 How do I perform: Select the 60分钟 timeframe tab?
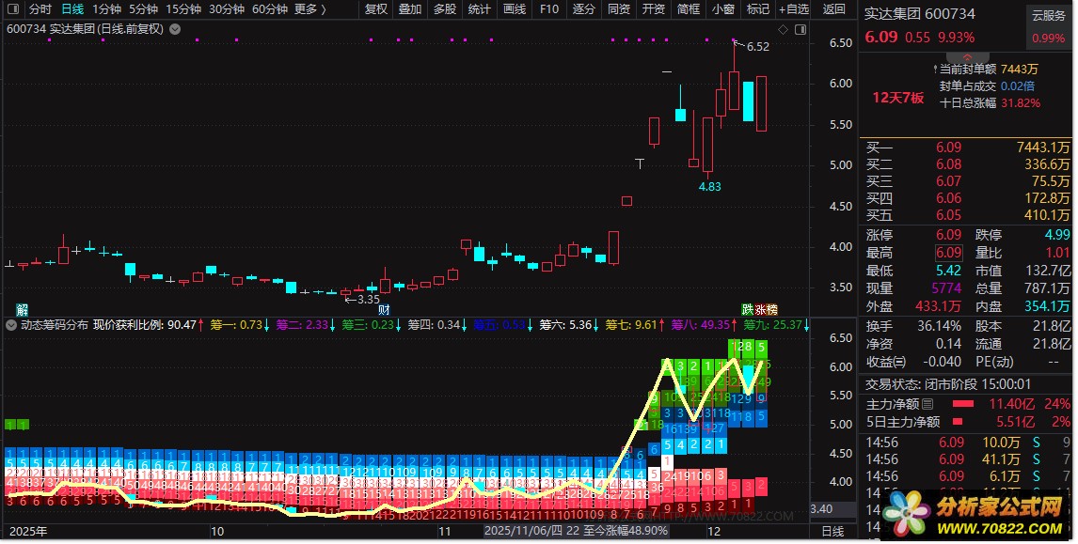(x=269, y=9)
